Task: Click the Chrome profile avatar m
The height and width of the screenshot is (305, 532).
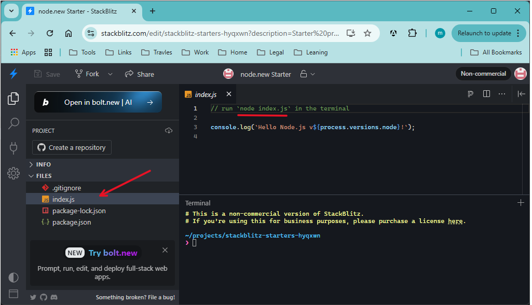Action: tap(440, 33)
